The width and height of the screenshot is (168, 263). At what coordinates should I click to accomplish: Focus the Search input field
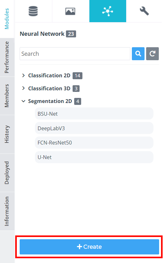(75, 54)
